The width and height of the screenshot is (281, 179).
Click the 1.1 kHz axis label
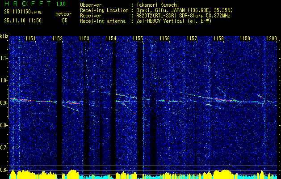pyautogui.click(x=4, y=58)
